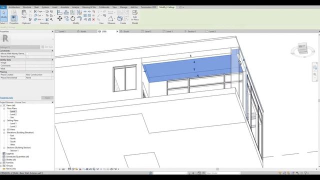Click the Match Type Properties brush icon

[30, 19]
